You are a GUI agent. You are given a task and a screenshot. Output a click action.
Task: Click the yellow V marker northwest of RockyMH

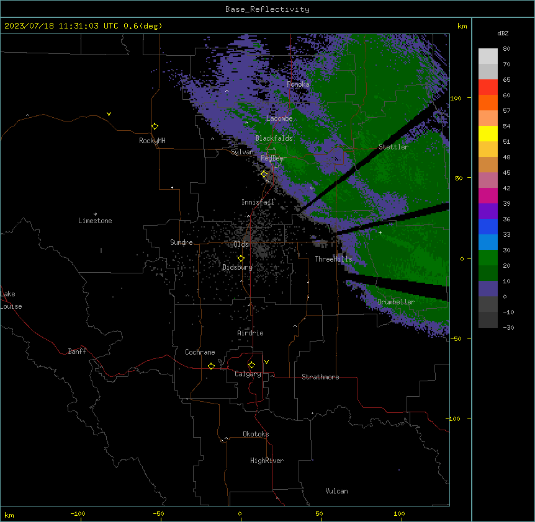[109, 114]
